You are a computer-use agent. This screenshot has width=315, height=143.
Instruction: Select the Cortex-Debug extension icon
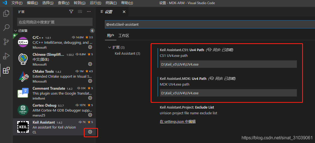coord(23,110)
